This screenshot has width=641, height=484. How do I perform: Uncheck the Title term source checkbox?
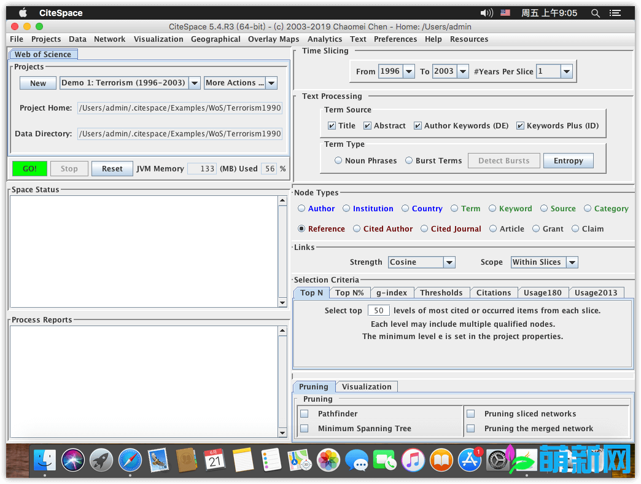332,125
